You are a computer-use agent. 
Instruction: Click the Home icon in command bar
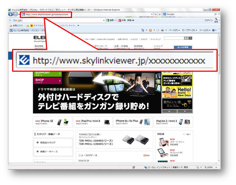pos(143,30)
